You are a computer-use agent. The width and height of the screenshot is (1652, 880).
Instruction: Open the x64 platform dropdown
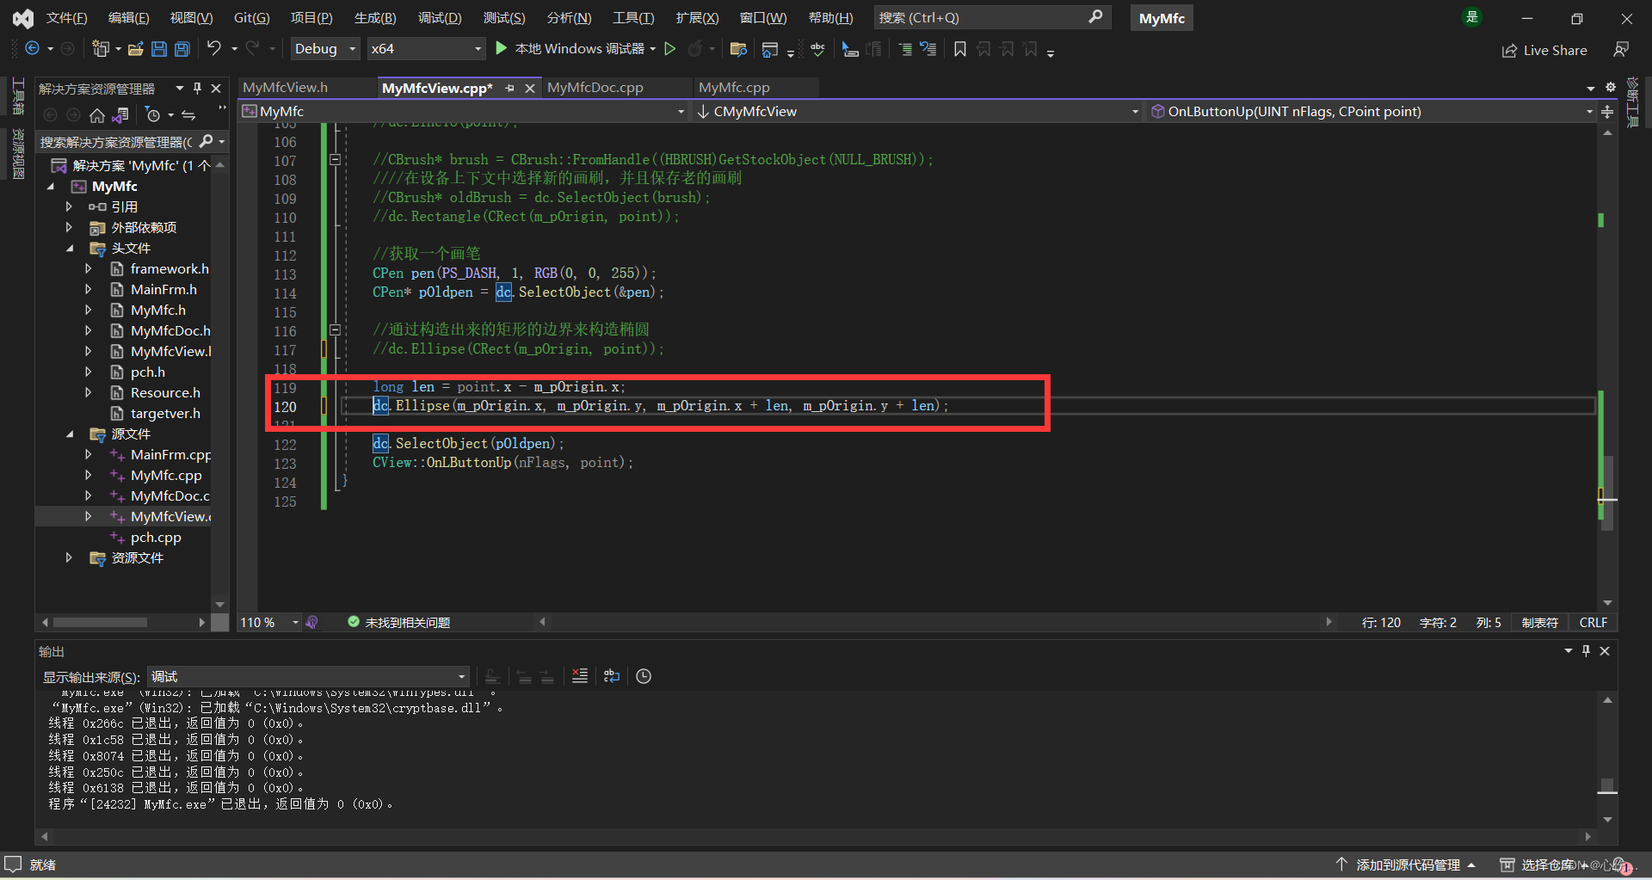coord(426,49)
